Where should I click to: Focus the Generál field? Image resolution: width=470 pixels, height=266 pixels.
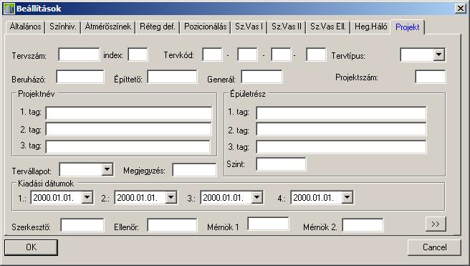point(262,77)
